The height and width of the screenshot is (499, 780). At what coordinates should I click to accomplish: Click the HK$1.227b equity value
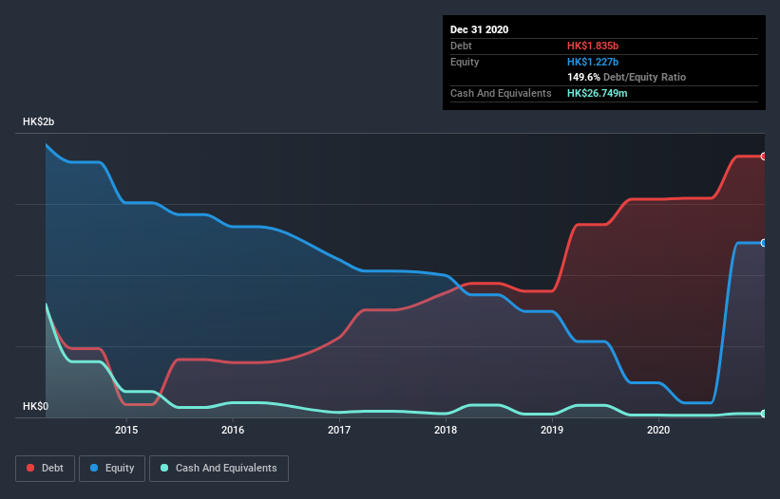tap(593, 62)
